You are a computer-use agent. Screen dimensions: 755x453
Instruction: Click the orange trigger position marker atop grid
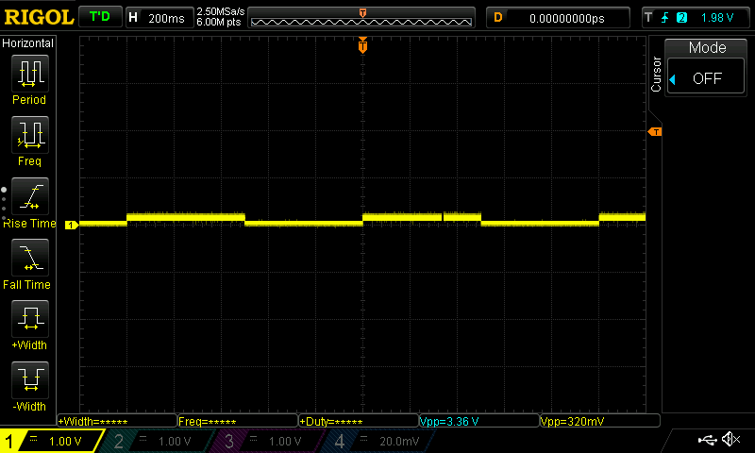[362, 45]
